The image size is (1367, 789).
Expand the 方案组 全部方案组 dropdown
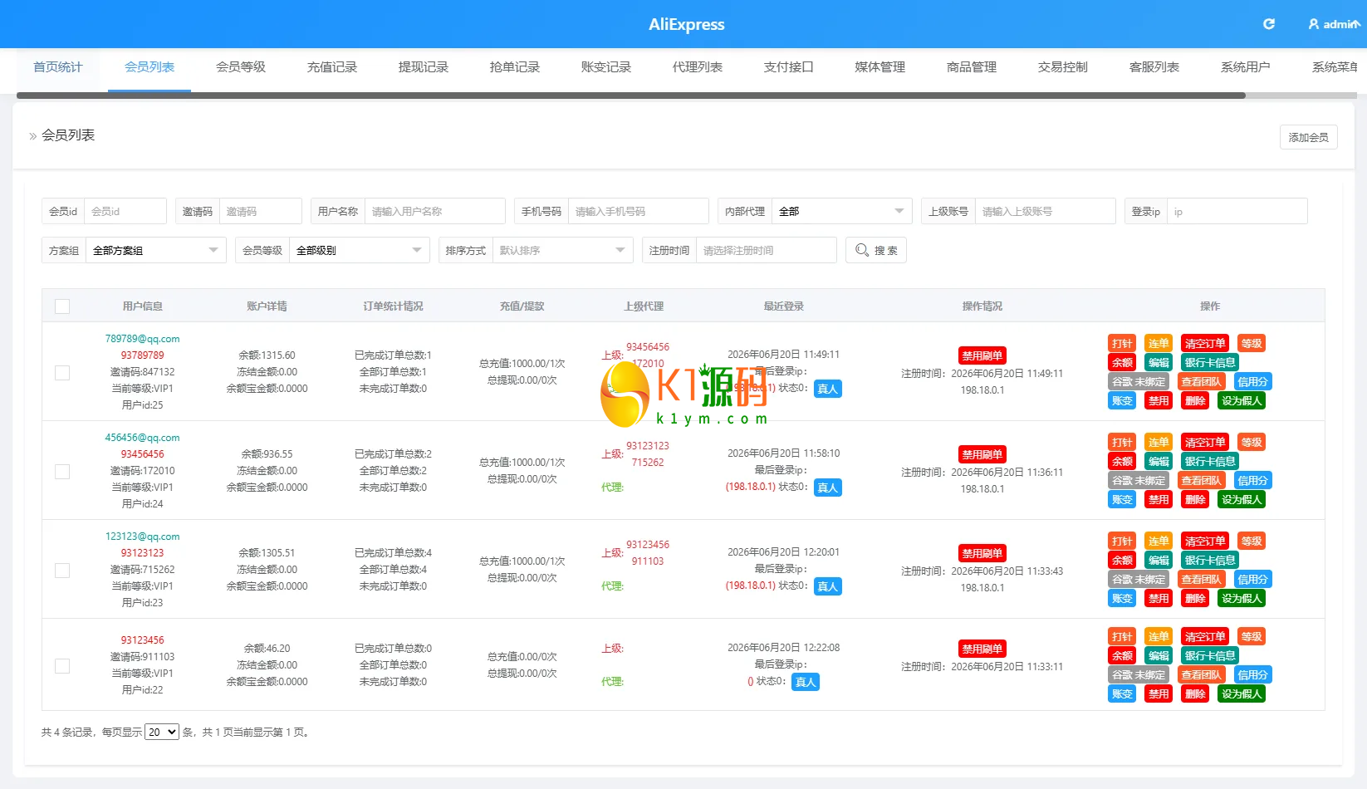coord(155,250)
